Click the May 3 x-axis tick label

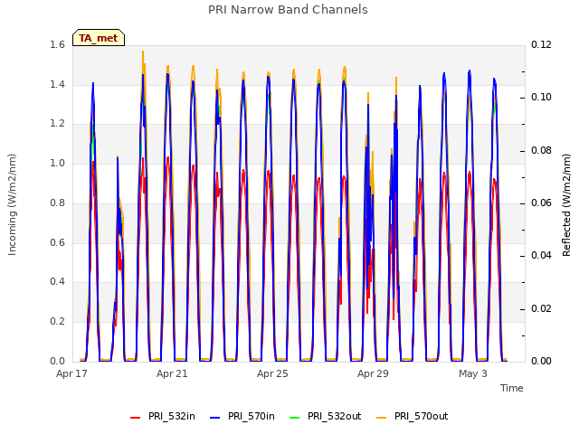click(473, 373)
